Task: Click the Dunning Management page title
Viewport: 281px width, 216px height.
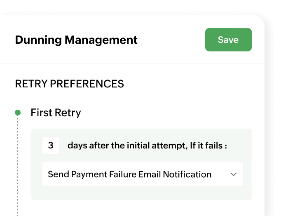Action: tap(76, 40)
